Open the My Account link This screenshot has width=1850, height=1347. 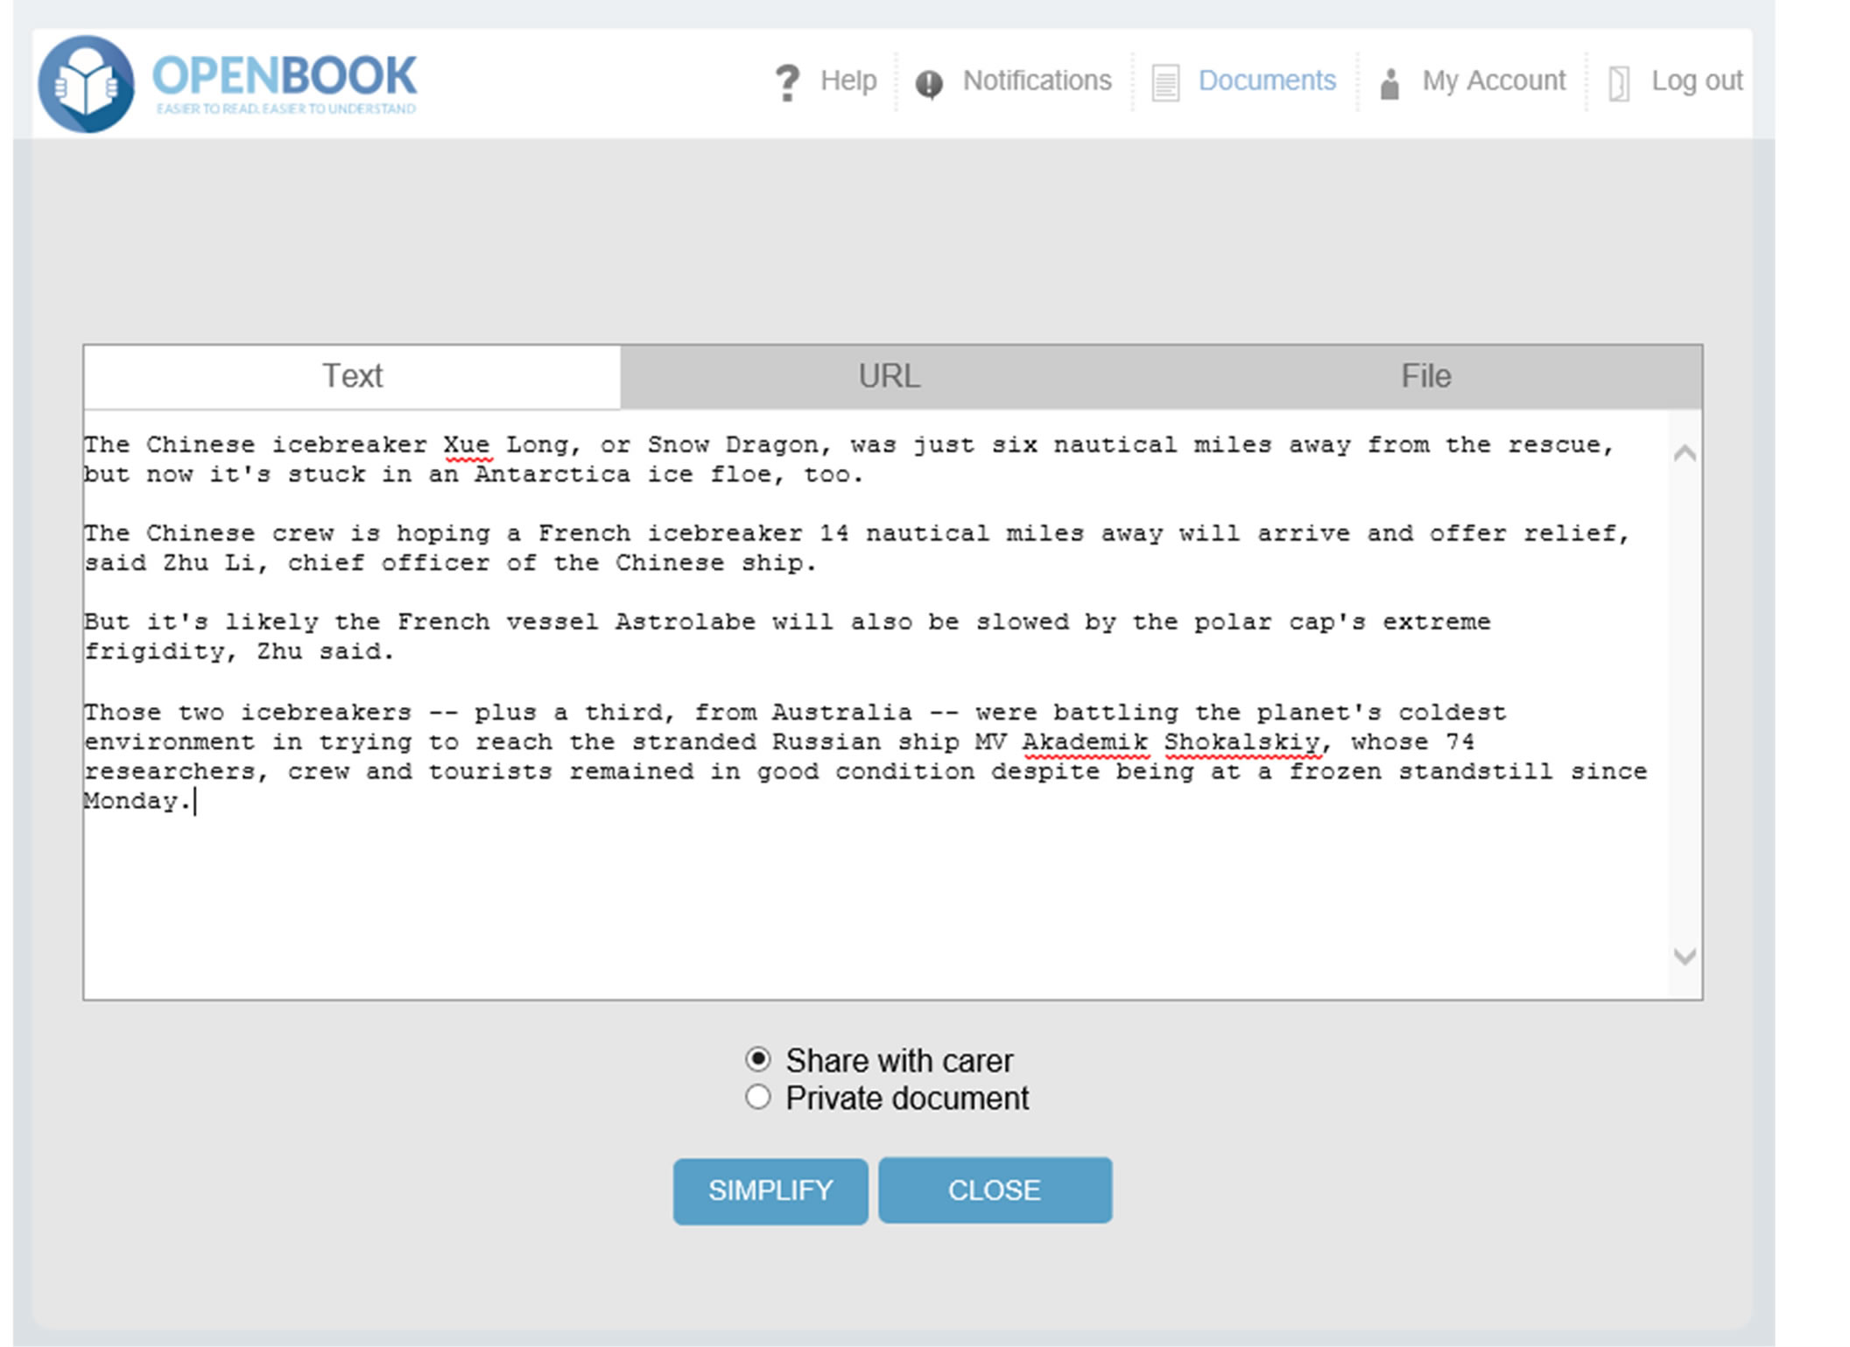point(1494,81)
